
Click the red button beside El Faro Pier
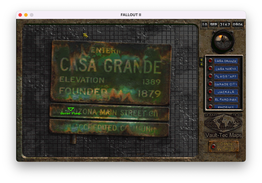(210, 99)
